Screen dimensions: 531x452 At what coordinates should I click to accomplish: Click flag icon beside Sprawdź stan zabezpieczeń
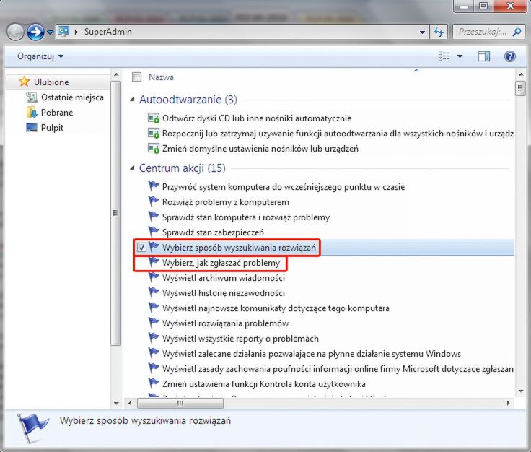point(154,232)
